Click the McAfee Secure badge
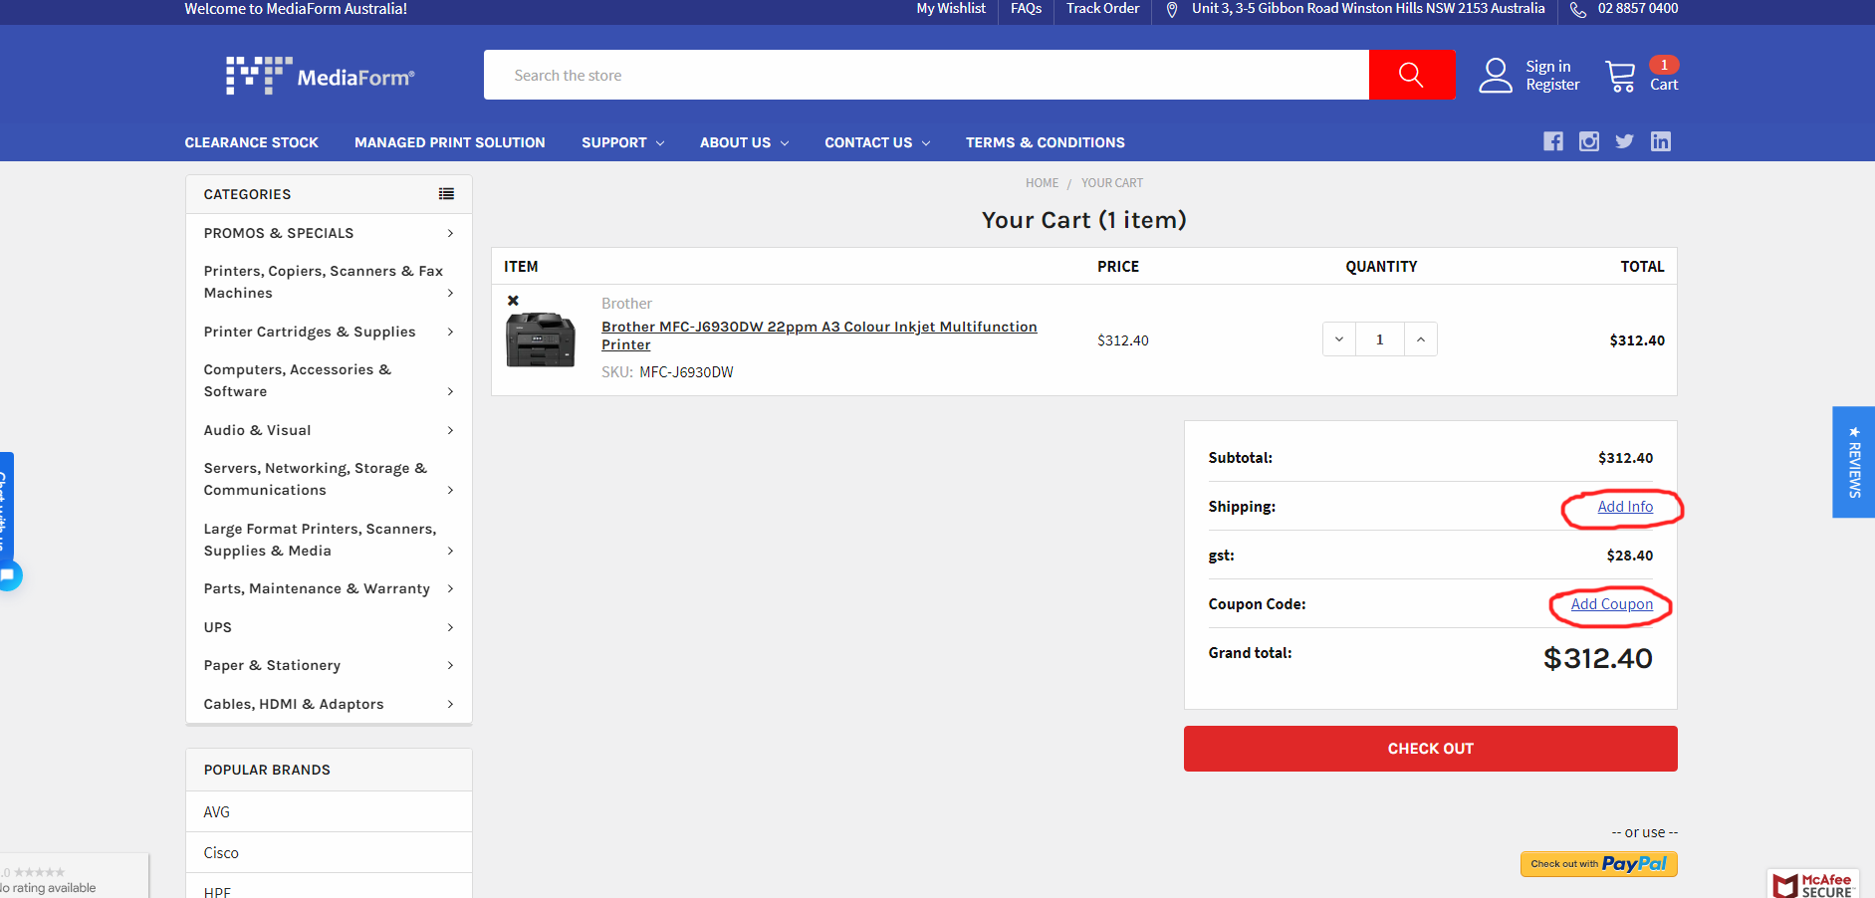 [1814, 884]
